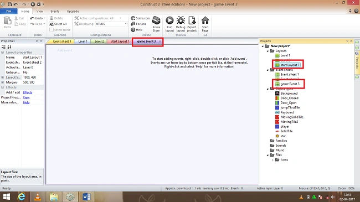This screenshot has width=360, height=202.
Task: Click the Effects link in Properties
Action: 28,92
